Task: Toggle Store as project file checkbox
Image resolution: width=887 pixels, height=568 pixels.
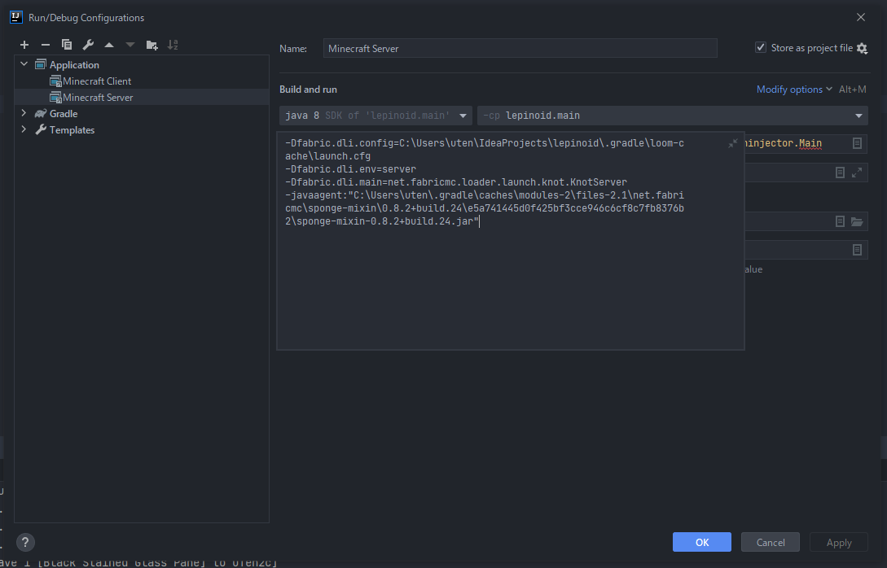Action: point(761,48)
